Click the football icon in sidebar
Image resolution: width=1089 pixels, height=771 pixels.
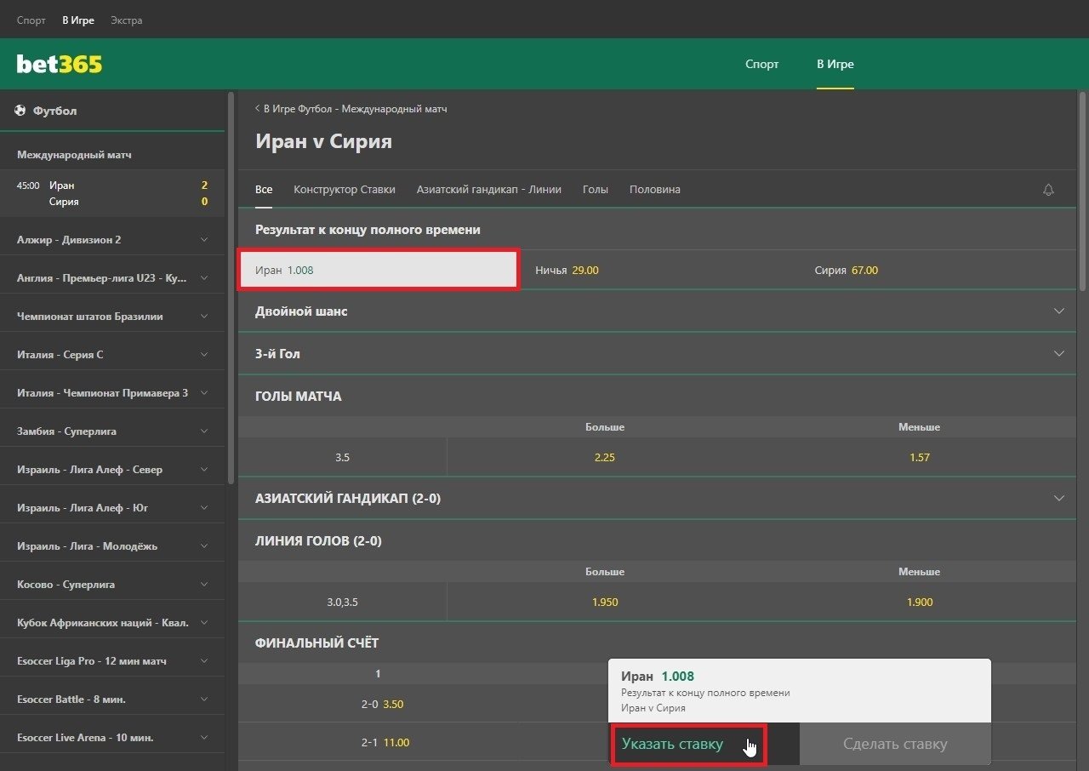coord(20,111)
